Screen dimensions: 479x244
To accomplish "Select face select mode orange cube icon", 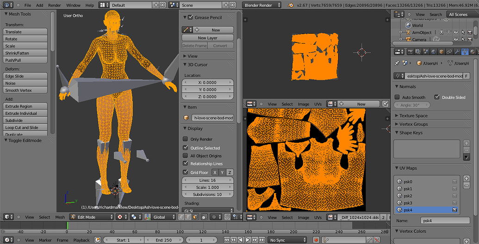I will click(194, 217).
